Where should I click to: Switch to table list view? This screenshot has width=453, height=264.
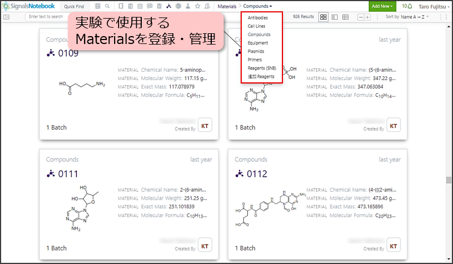(x=345, y=17)
